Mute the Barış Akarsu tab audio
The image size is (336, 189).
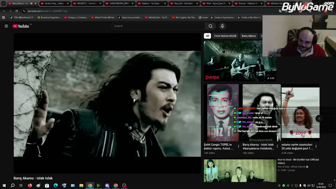pyautogui.click(x=31, y=4)
